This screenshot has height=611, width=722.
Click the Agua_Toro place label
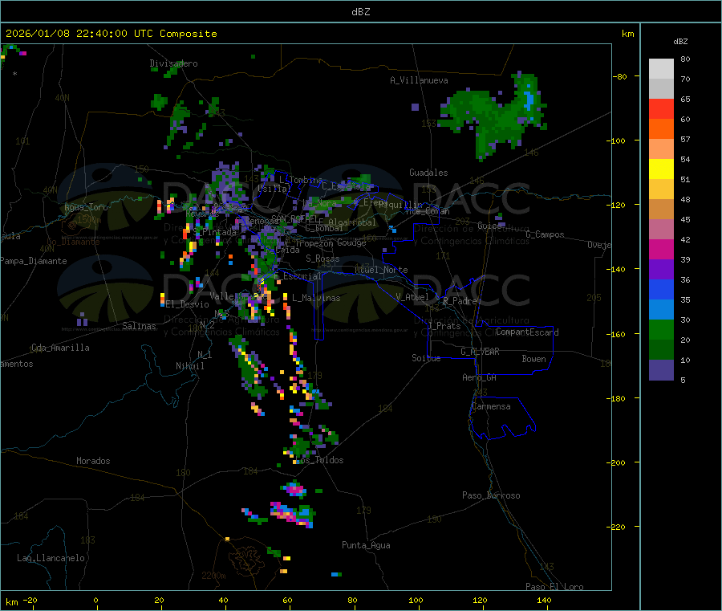86,207
